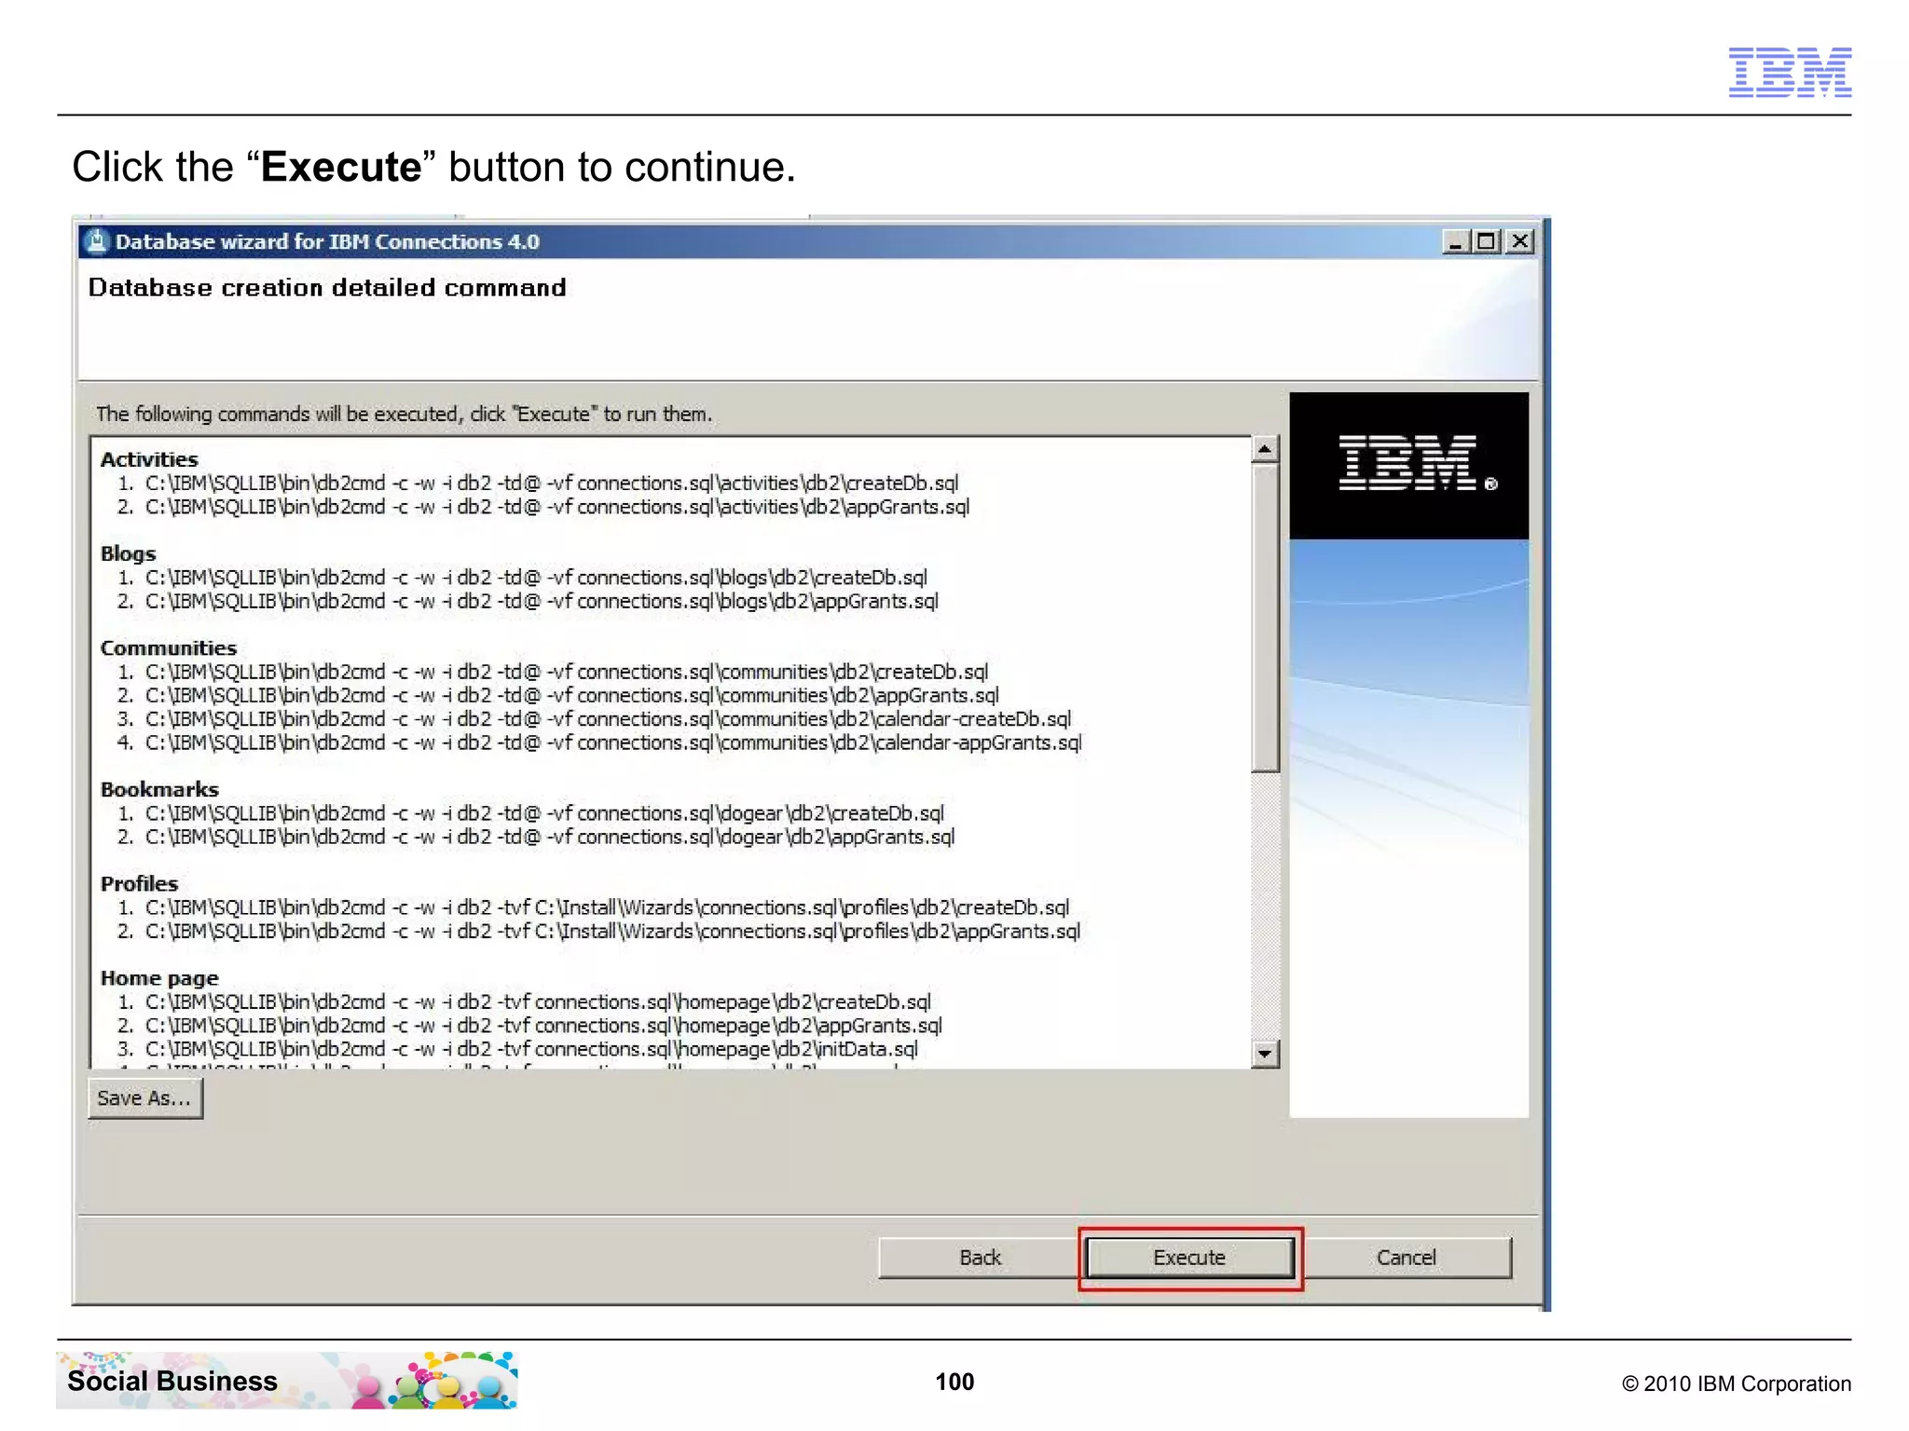Image resolution: width=1909 pixels, height=1431 pixels.
Task: Select the Bookmarks heading
Action: coord(159,789)
